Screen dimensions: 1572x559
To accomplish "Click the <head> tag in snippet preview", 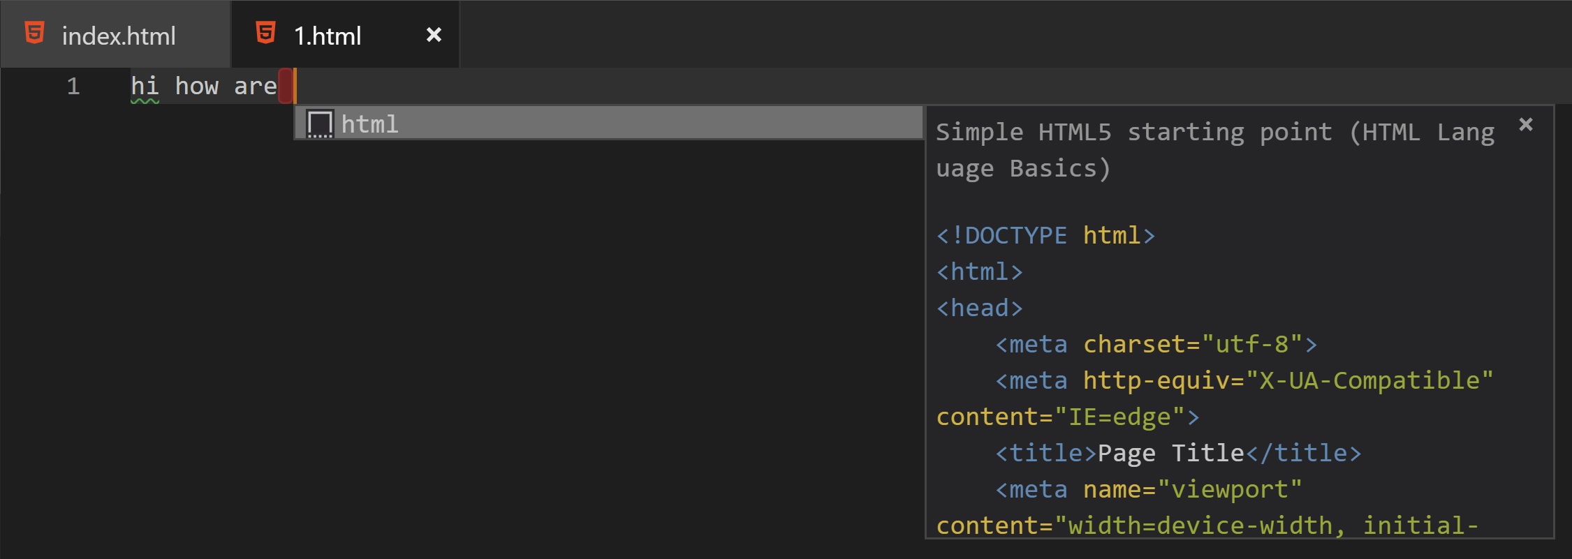I will coord(979,308).
